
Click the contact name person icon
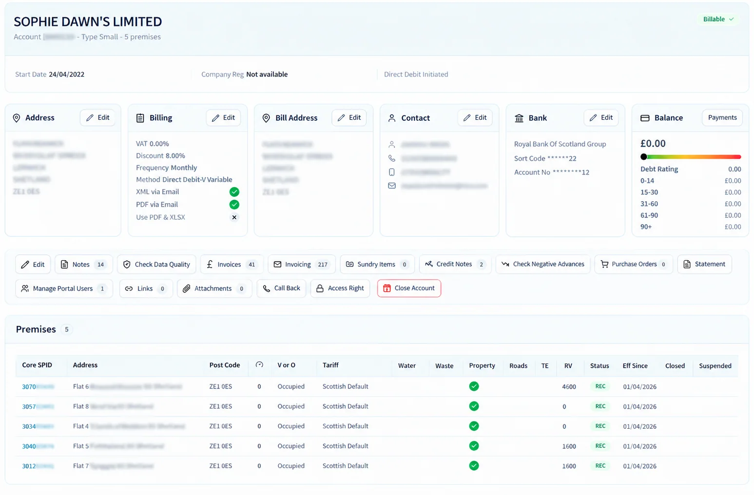pos(392,145)
